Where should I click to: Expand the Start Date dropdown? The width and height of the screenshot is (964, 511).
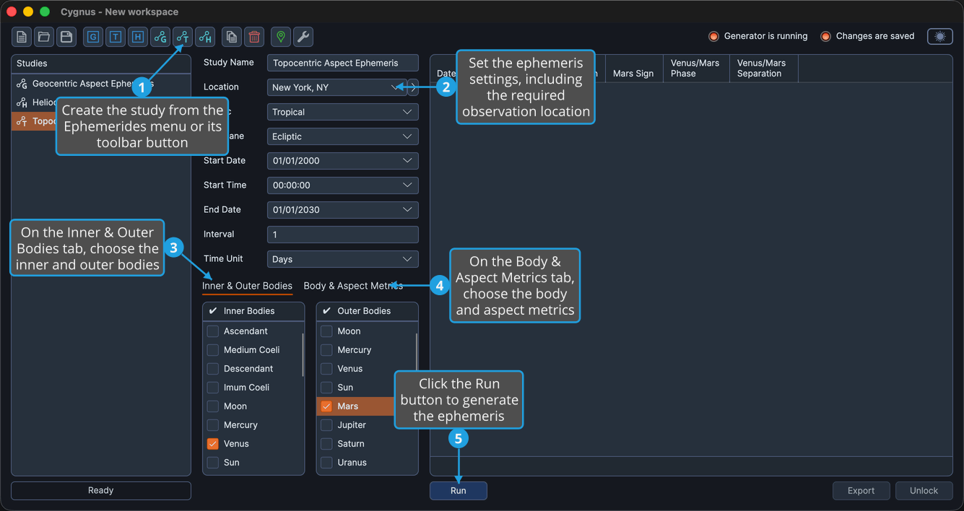(x=343, y=161)
